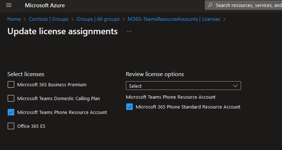Uncheck Microsoft Teams Phone Resource Account license

11,112
